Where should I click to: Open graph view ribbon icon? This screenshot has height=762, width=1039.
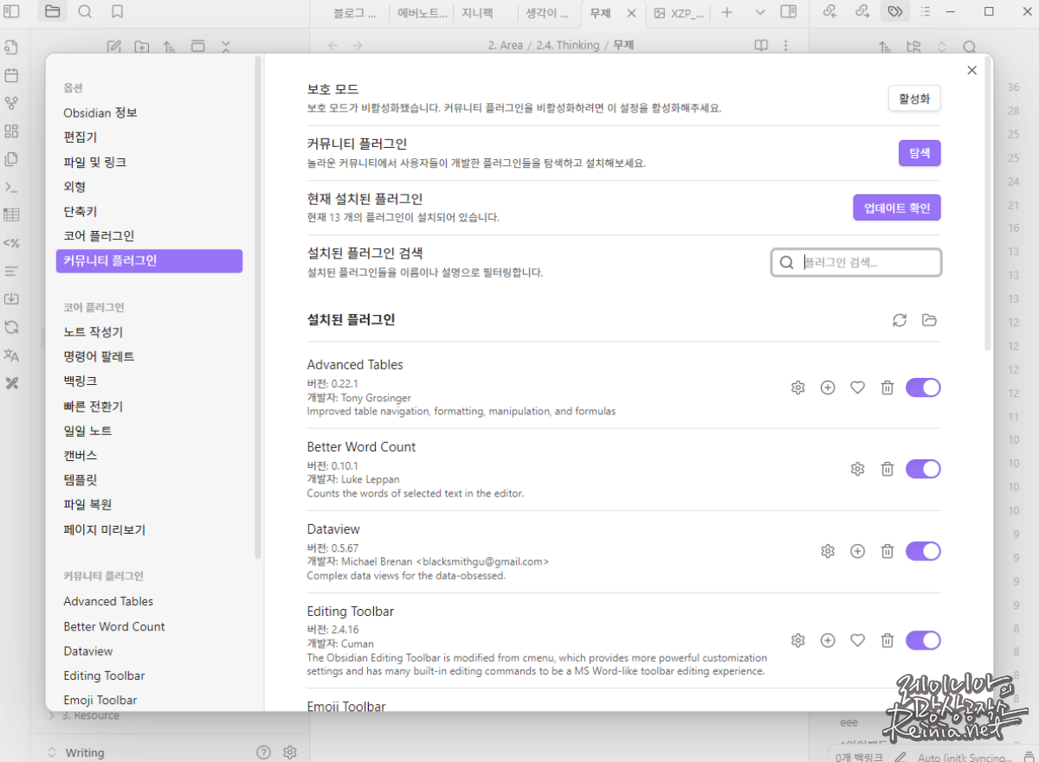pos(11,103)
